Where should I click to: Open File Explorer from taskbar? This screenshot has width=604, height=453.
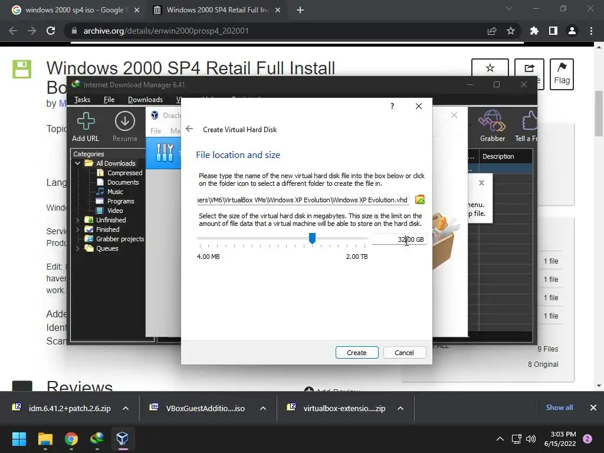click(45, 438)
